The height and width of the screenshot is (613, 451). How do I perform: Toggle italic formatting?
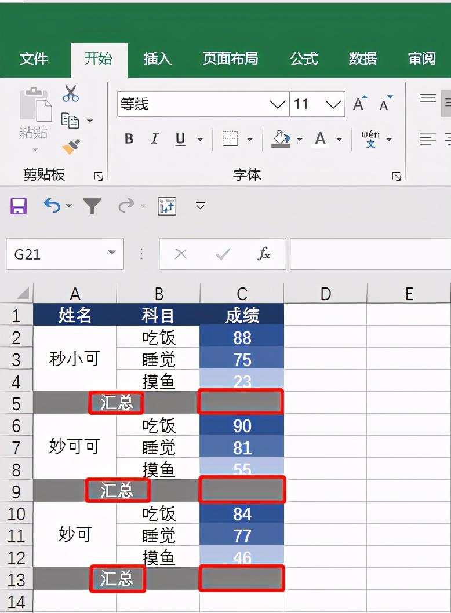(155, 139)
